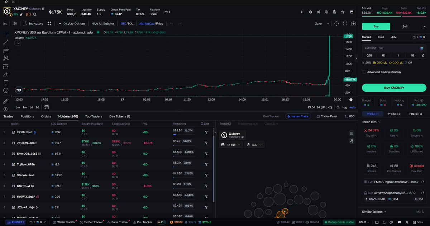The height and width of the screenshot is (226, 430).
Task: Open ALL wallets filter dropdown
Action: point(254,145)
